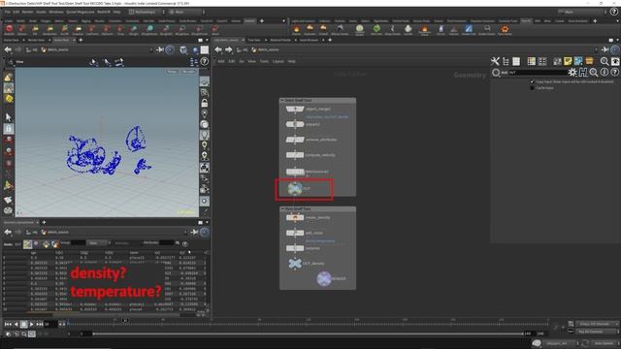Select the unpack1 node
621x349 pixels.
click(x=295, y=124)
